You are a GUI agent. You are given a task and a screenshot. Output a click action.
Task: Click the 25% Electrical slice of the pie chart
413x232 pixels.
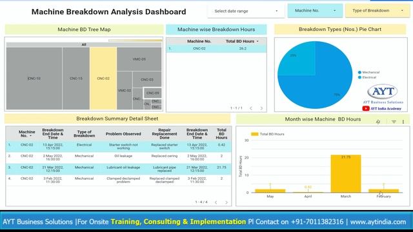pos(297,59)
